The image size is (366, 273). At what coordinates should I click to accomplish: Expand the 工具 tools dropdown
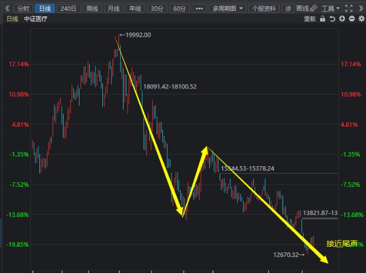pos(331,9)
